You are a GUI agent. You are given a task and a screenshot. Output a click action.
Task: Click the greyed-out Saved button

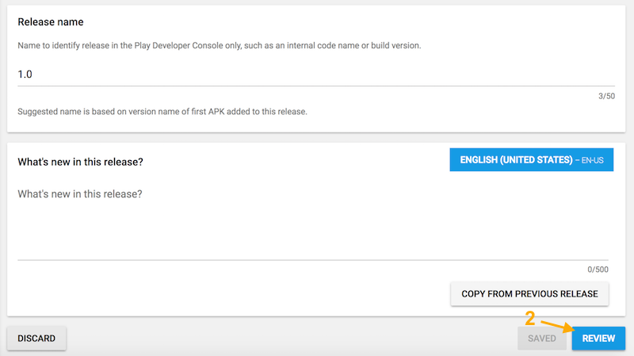pyautogui.click(x=542, y=339)
